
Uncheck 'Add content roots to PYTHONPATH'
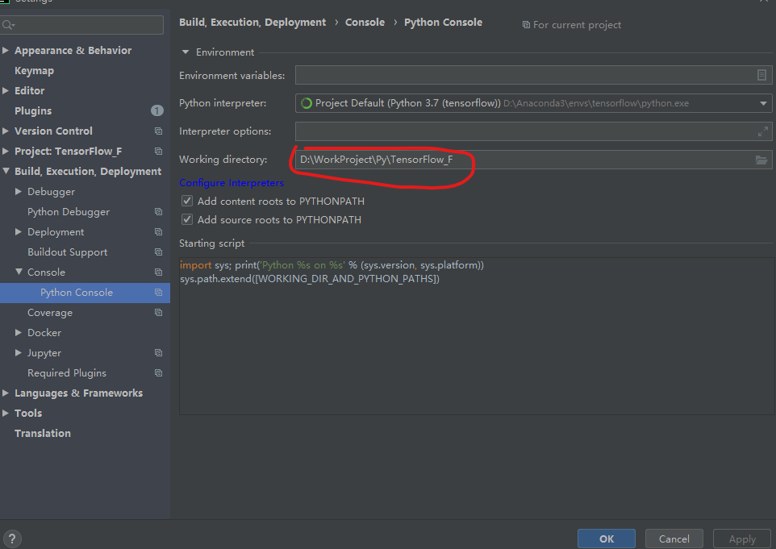(x=186, y=201)
